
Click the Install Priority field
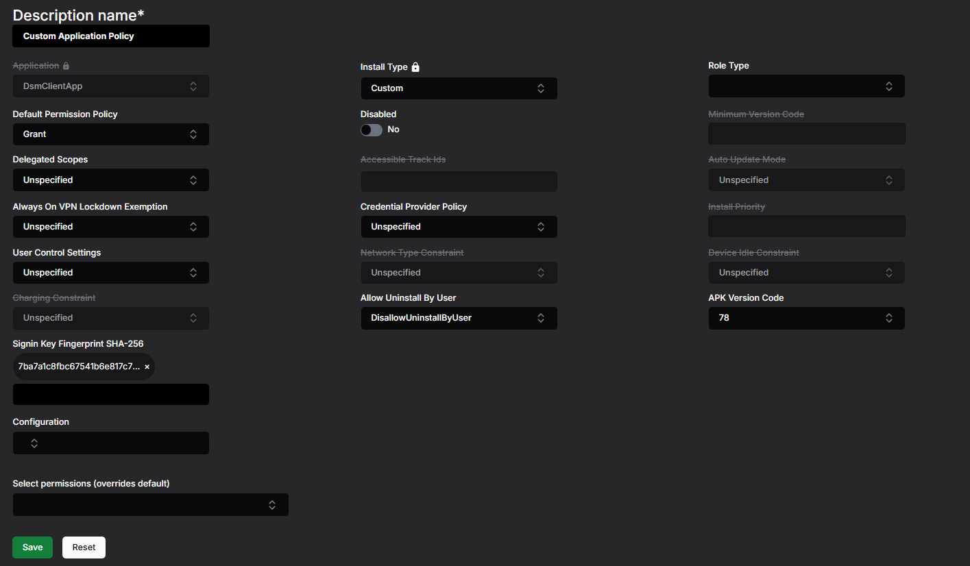806,226
